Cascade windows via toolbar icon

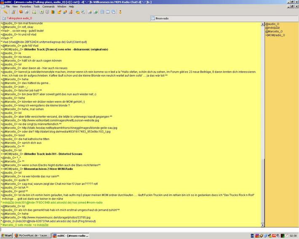113,12
